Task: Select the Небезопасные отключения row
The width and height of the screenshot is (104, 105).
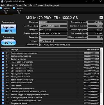Action: point(50,89)
